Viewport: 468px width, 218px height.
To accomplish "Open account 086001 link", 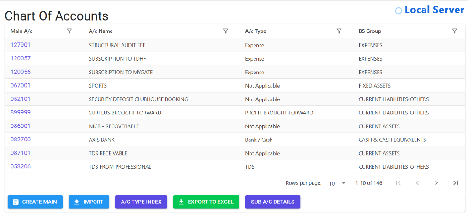I will [21, 126].
